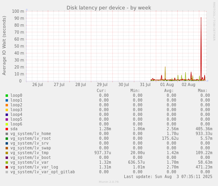
Task: Click the lv_var_log dark red swatch
Action: [7, 167]
